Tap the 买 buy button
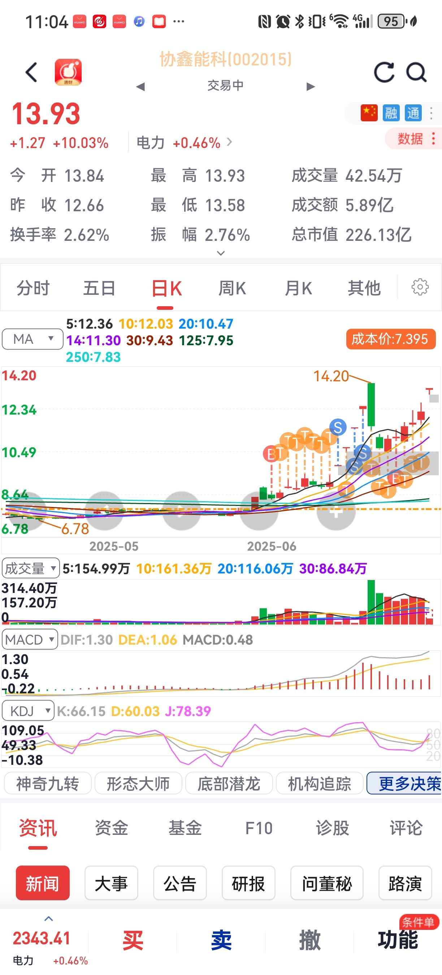Image resolution: width=442 pixels, height=975 pixels. pos(133,940)
